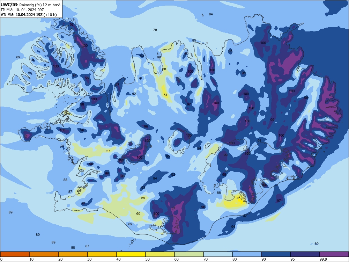349x262 pixels.
Task: Click the humidity value '57' in the west
Action: tap(108, 151)
